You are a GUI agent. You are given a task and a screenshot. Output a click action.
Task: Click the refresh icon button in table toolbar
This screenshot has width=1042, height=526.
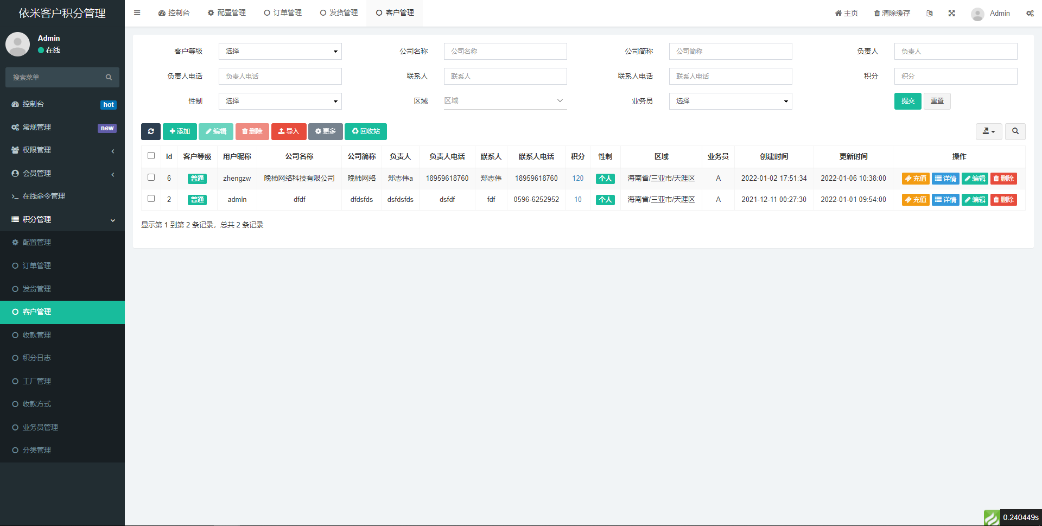(151, 131)
